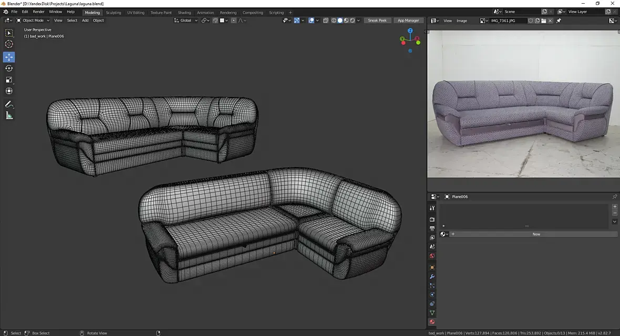Pick the Annotate pencil tool
Image resolution: width=620 pixels, height=336 pixels.
click(9, 104)
